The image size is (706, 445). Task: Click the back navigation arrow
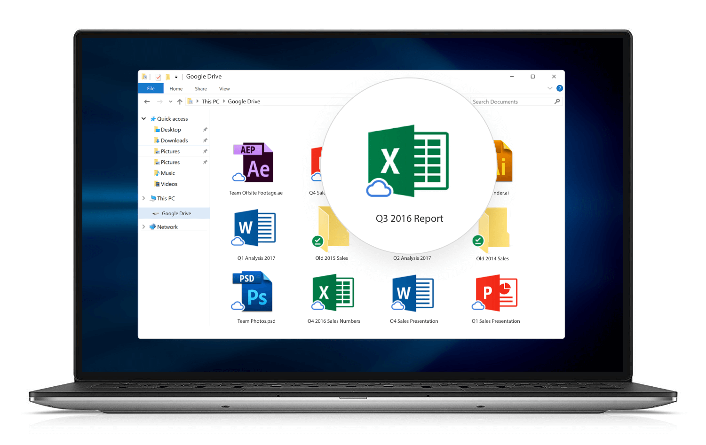click(147, 101)
